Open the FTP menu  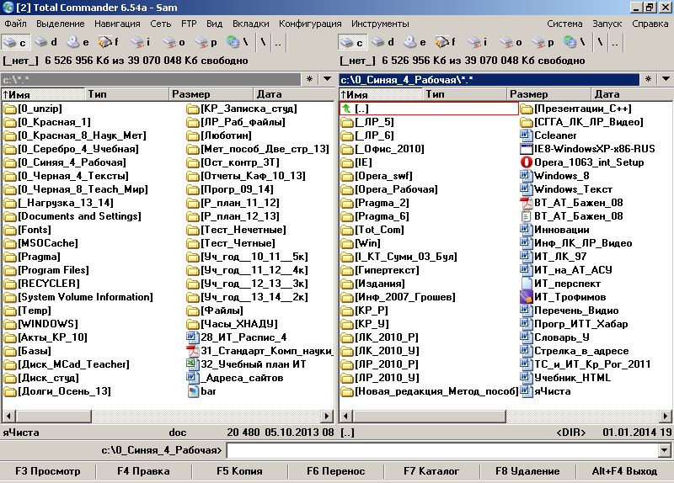pos(189,24)
